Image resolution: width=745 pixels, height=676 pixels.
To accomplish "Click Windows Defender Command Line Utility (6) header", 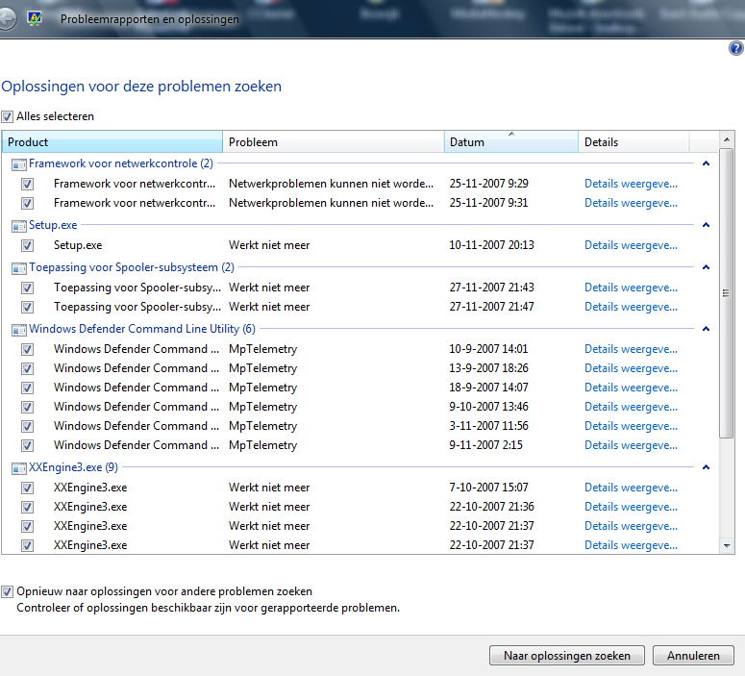I will pyautogui.click(x=142, y=329).
